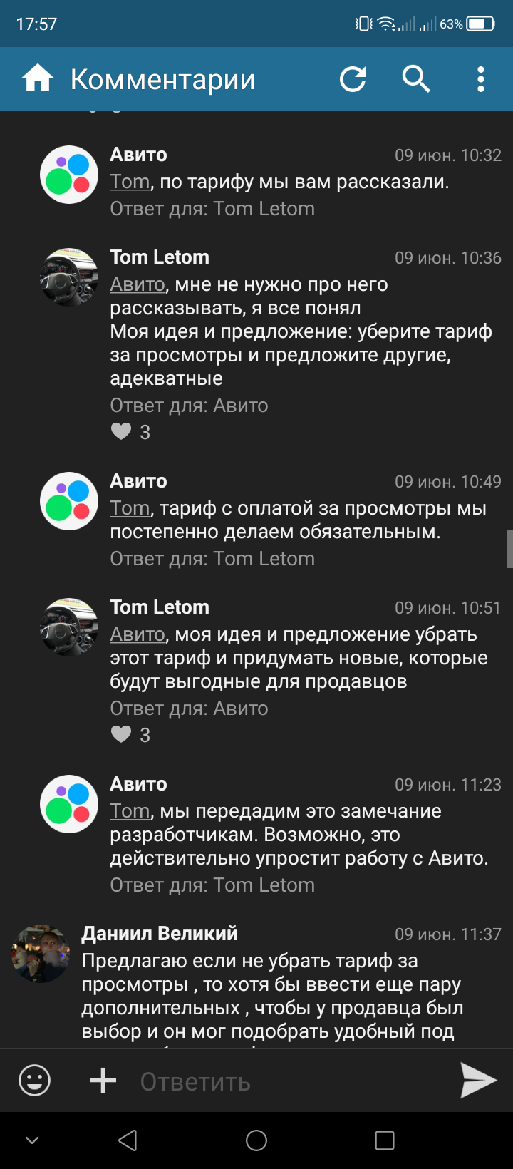Viewport: 513px width, 1169px height.
Task: Open "Ответ для: Tom Letom" under 11:23 reply
Action: pyautogui.click(x=212, y=885)
